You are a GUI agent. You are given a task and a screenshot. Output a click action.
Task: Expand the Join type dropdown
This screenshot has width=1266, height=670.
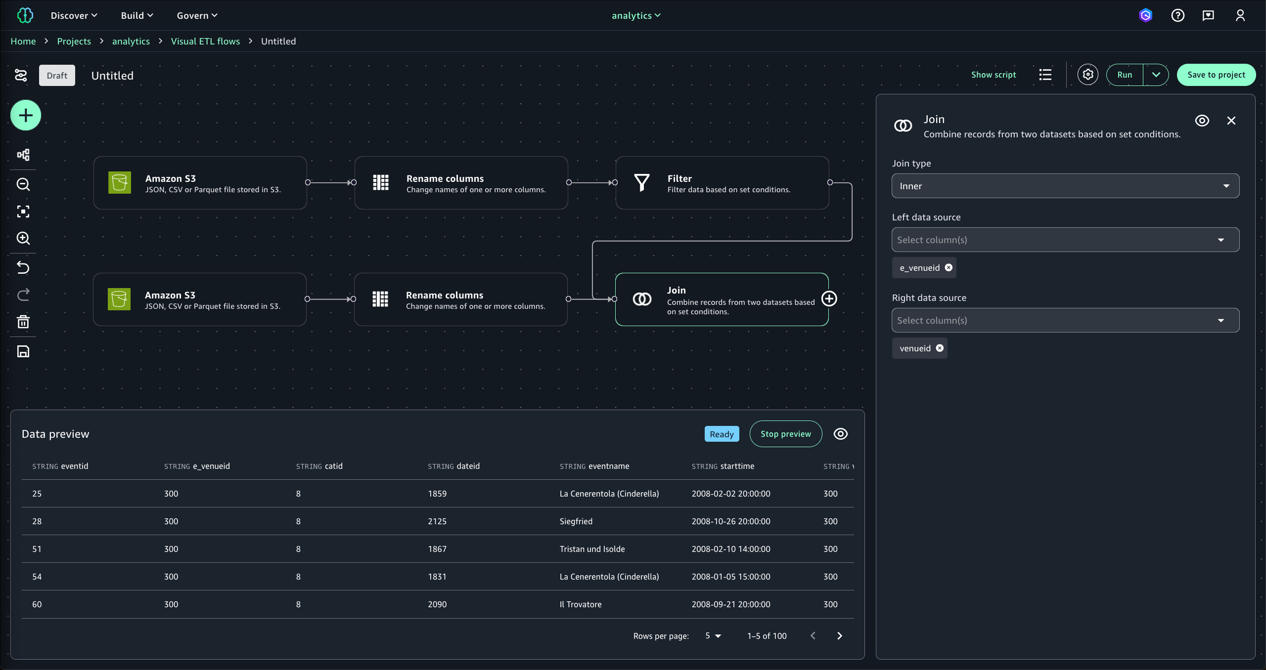click(1065, 186)
